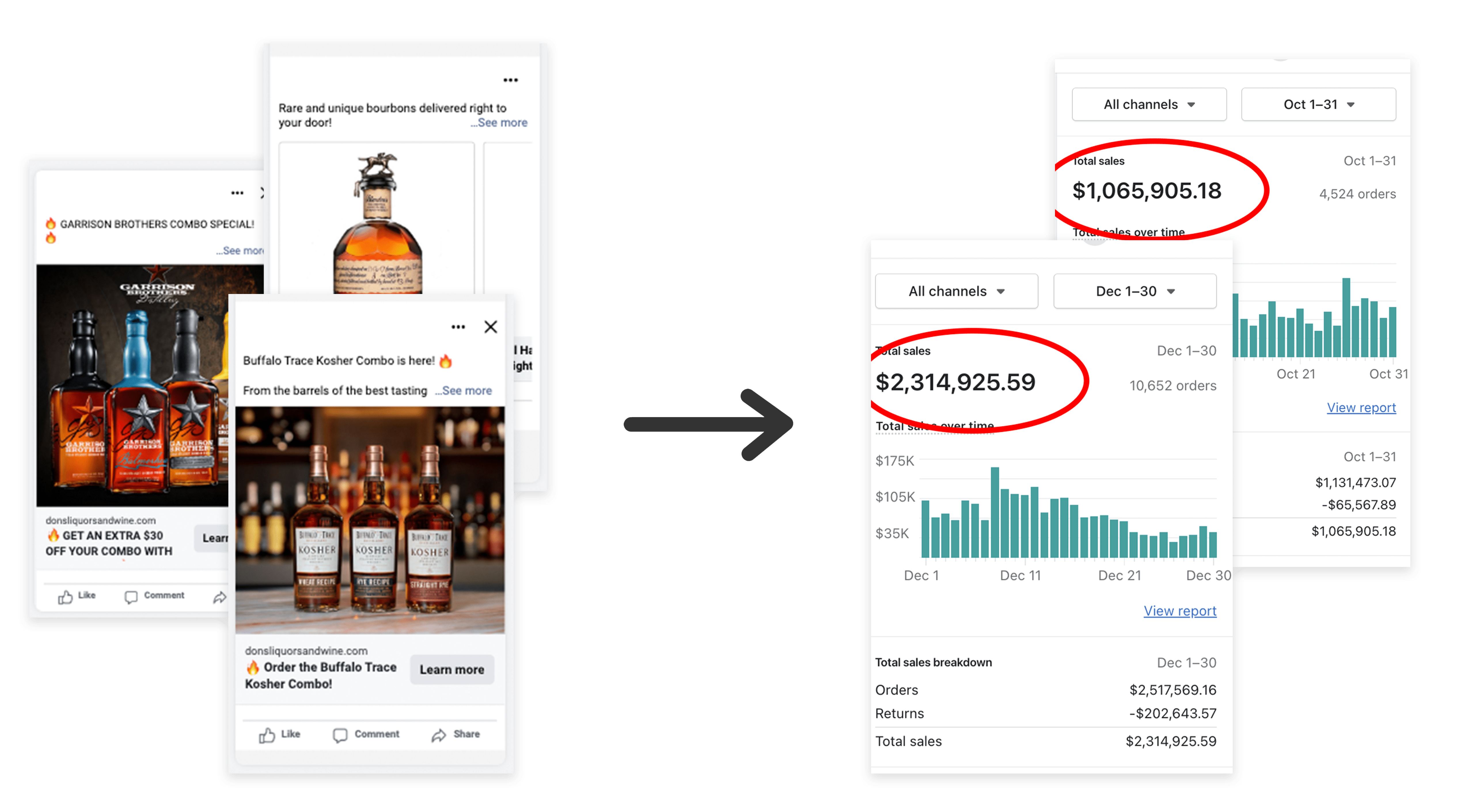Close the Buffalo Trace Kosher Combo ad
Image resolution: width=1461 pixels, height=806 pixels.
491,327
